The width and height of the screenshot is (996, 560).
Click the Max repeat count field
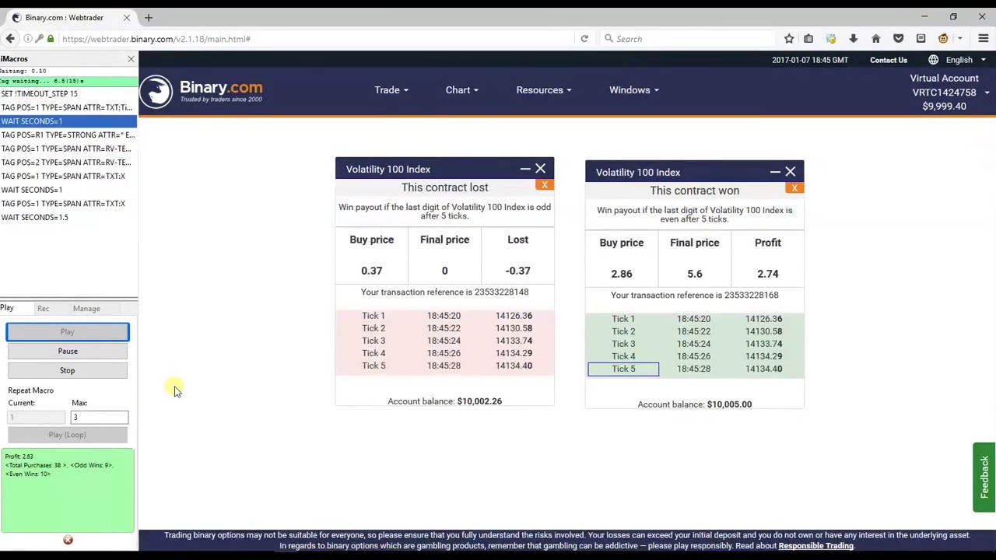tap(100, 418)
